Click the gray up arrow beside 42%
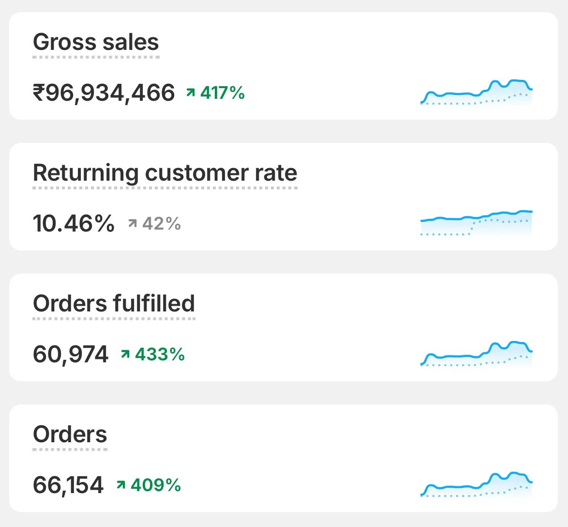568x527 pixels. pos(133,223)
